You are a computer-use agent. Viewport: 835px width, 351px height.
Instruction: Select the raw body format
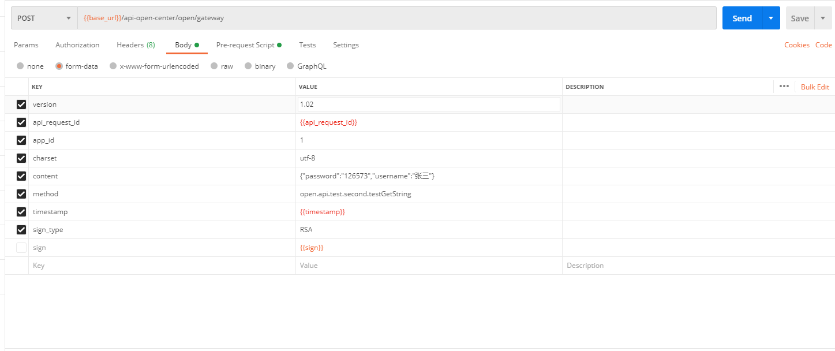pyautogui.click(x=214, y=66)
